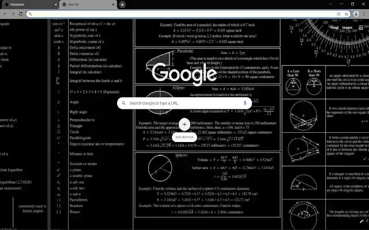Open the Images link
Screen dimensions: 369x230
(x=347, y=28)
